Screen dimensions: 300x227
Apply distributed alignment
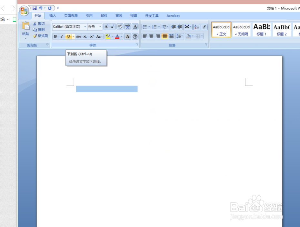(171, 36)
